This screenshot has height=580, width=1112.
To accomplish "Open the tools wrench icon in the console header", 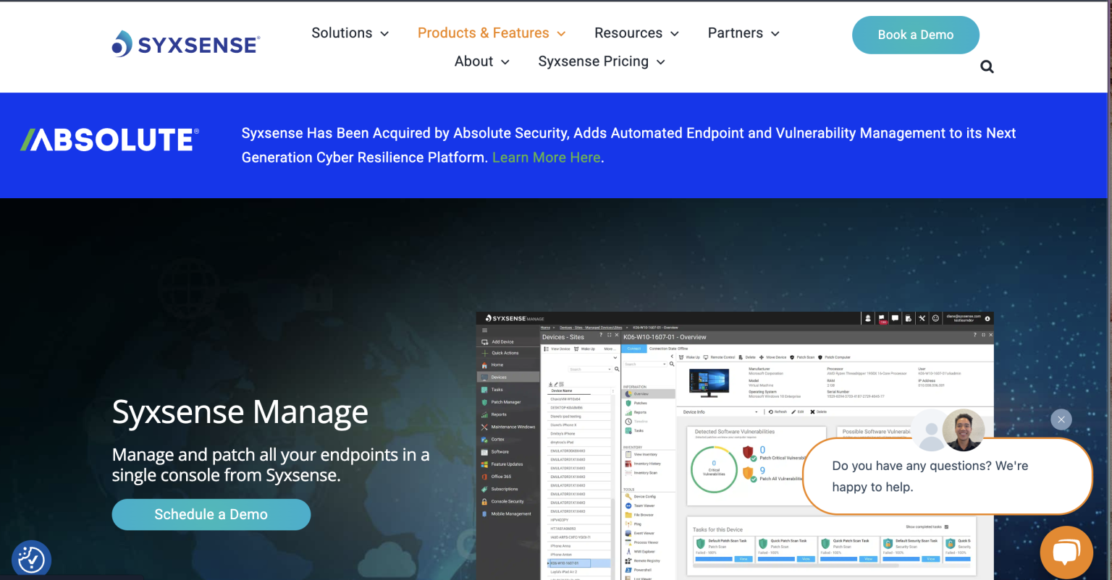I will pyautogui.click(x=922, y=318).
